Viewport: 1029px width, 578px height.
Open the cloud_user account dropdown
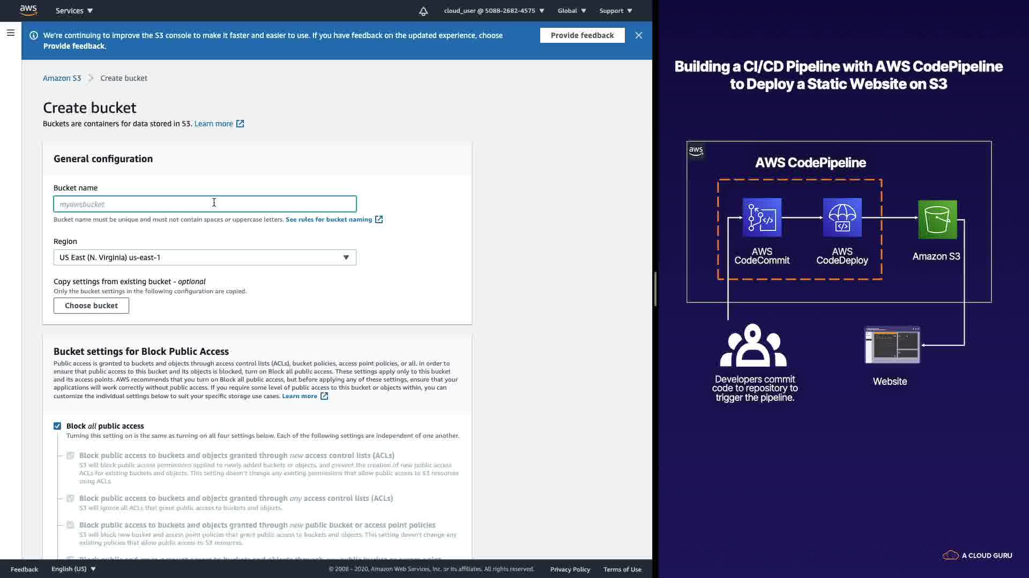click(494, 11)
